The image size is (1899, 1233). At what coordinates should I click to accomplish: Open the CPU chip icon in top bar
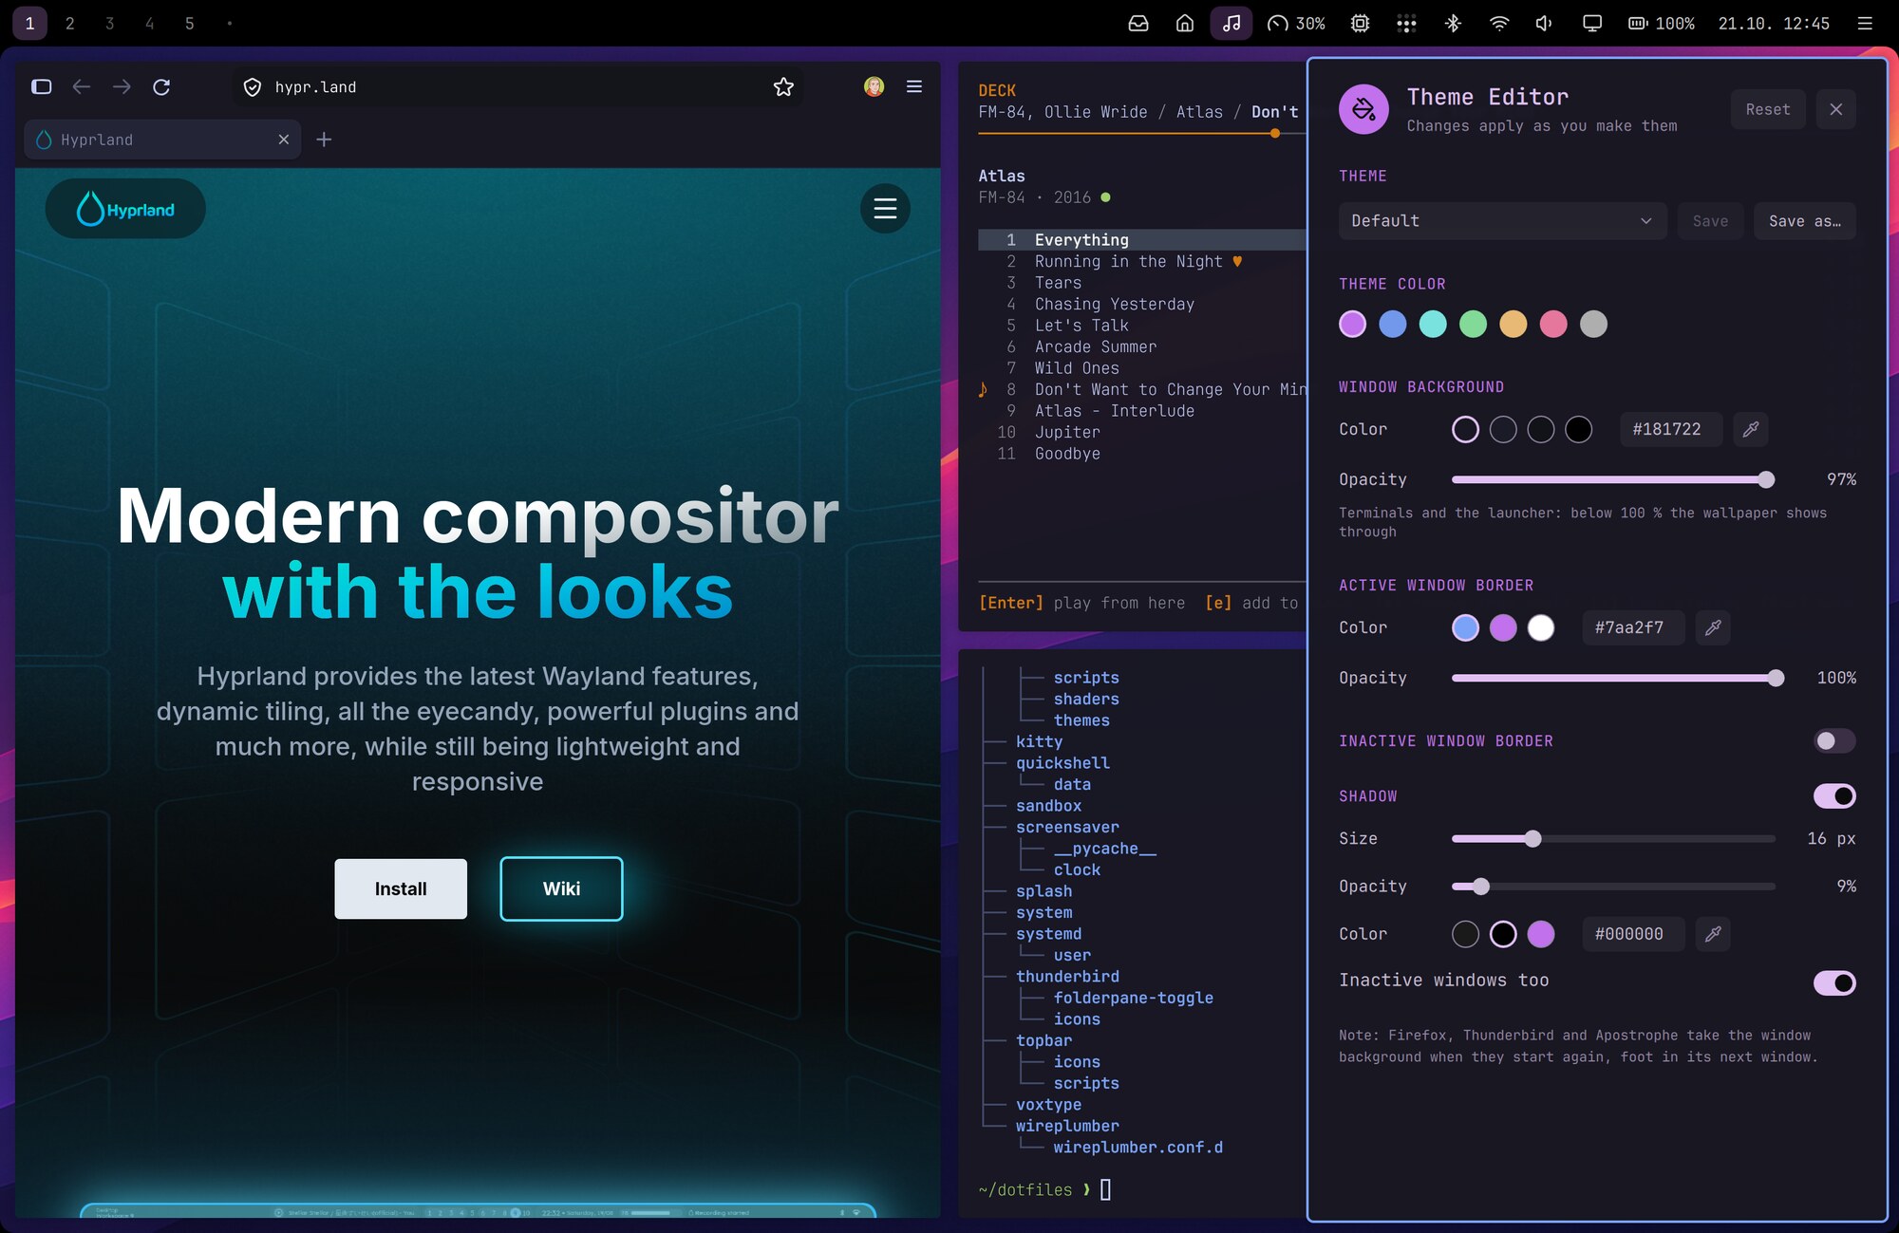point(1360,24)
